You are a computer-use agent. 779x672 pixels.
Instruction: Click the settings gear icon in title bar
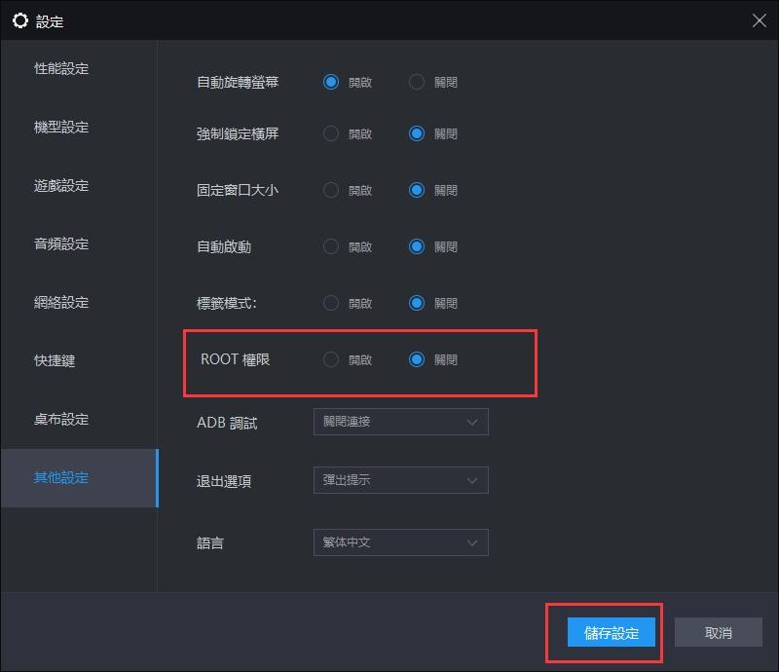coord(21,19)
